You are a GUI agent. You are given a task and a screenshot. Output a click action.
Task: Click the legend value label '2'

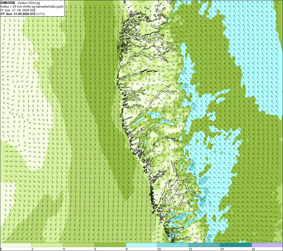coord(32,249)
